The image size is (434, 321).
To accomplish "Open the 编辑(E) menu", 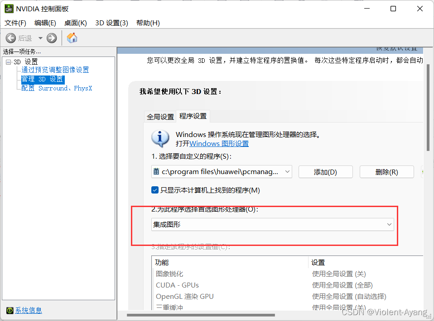I will (45, 23).
